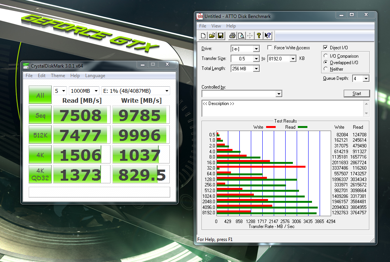Viewport: 390px width, 262px height.
Task: Print results using the printer icon
Action: click(x=232, y=36)
